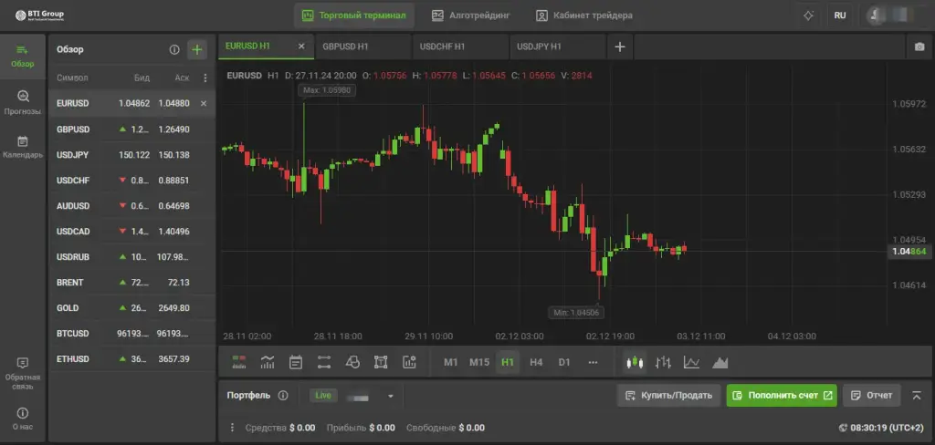Click the current price label 1.04864 on the axis
935x445 pixels.
pyautogui.click(x=909, y=252)
